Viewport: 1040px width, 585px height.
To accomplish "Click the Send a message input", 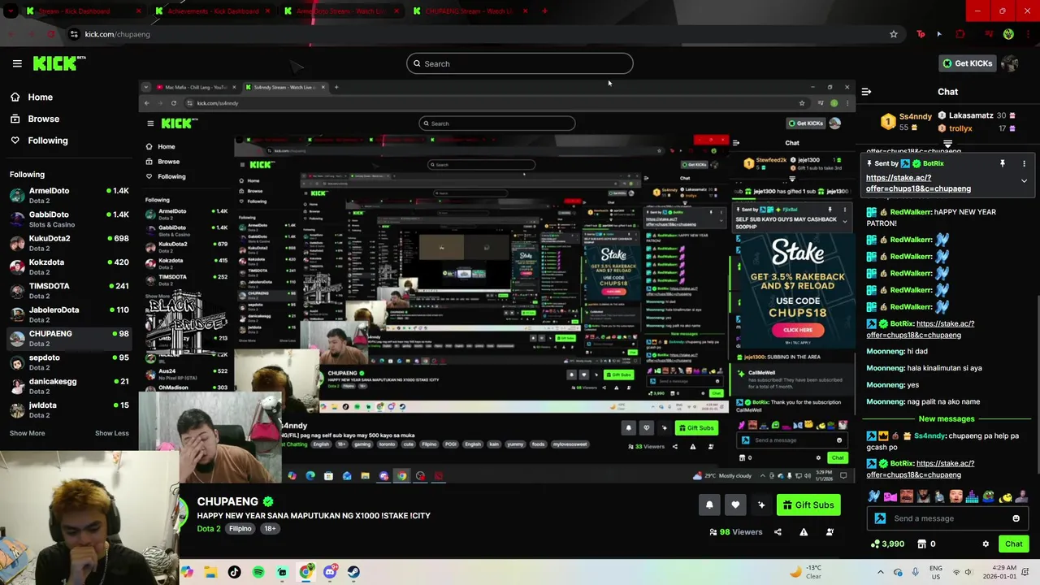I will [947, 518].
